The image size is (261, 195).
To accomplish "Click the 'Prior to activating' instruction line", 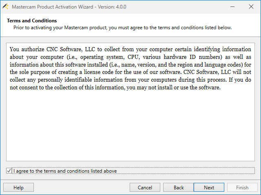I will pos(122,28).
